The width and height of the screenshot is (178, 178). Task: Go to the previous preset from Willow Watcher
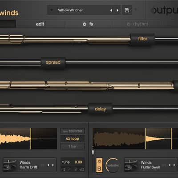pyautogui.click(x=111, y=10)
